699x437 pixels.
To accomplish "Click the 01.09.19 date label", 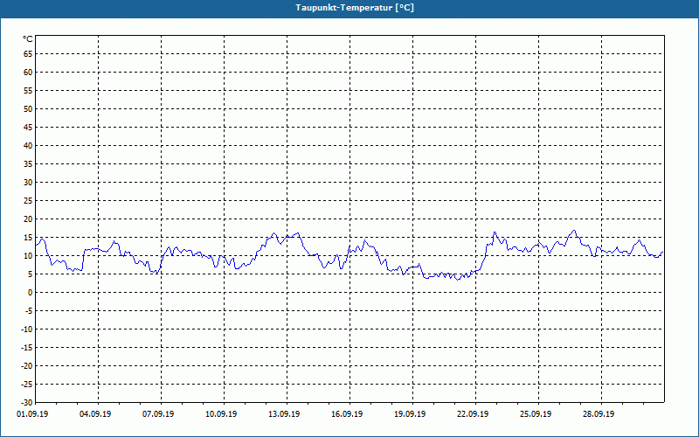I will click(x=32, y=413).
